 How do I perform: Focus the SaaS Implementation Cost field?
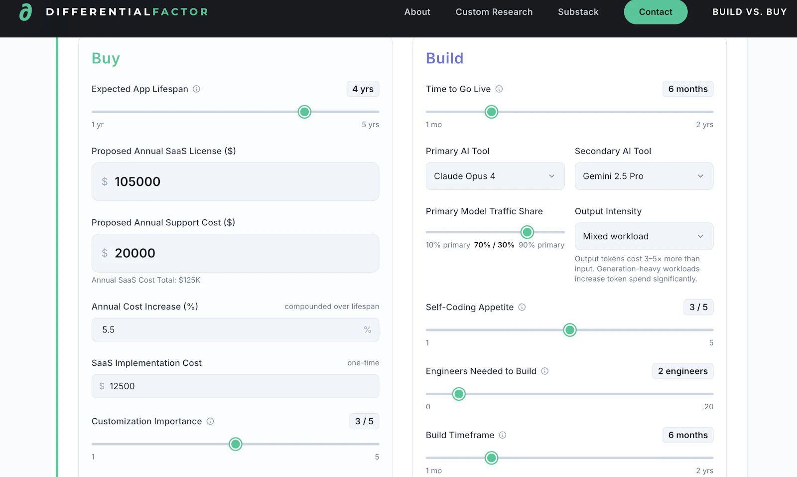(235, 386)
